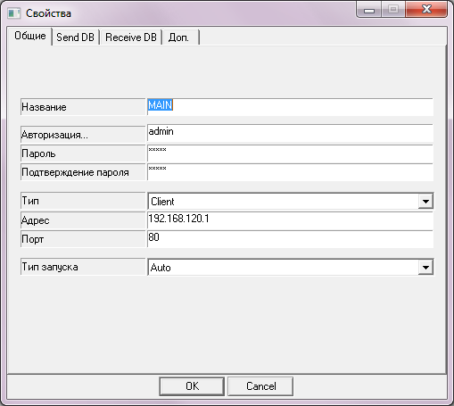This screenshot has height=406, width=454.
Task: Click the Подтверждение пароля input field
Action: pos(290,171)
